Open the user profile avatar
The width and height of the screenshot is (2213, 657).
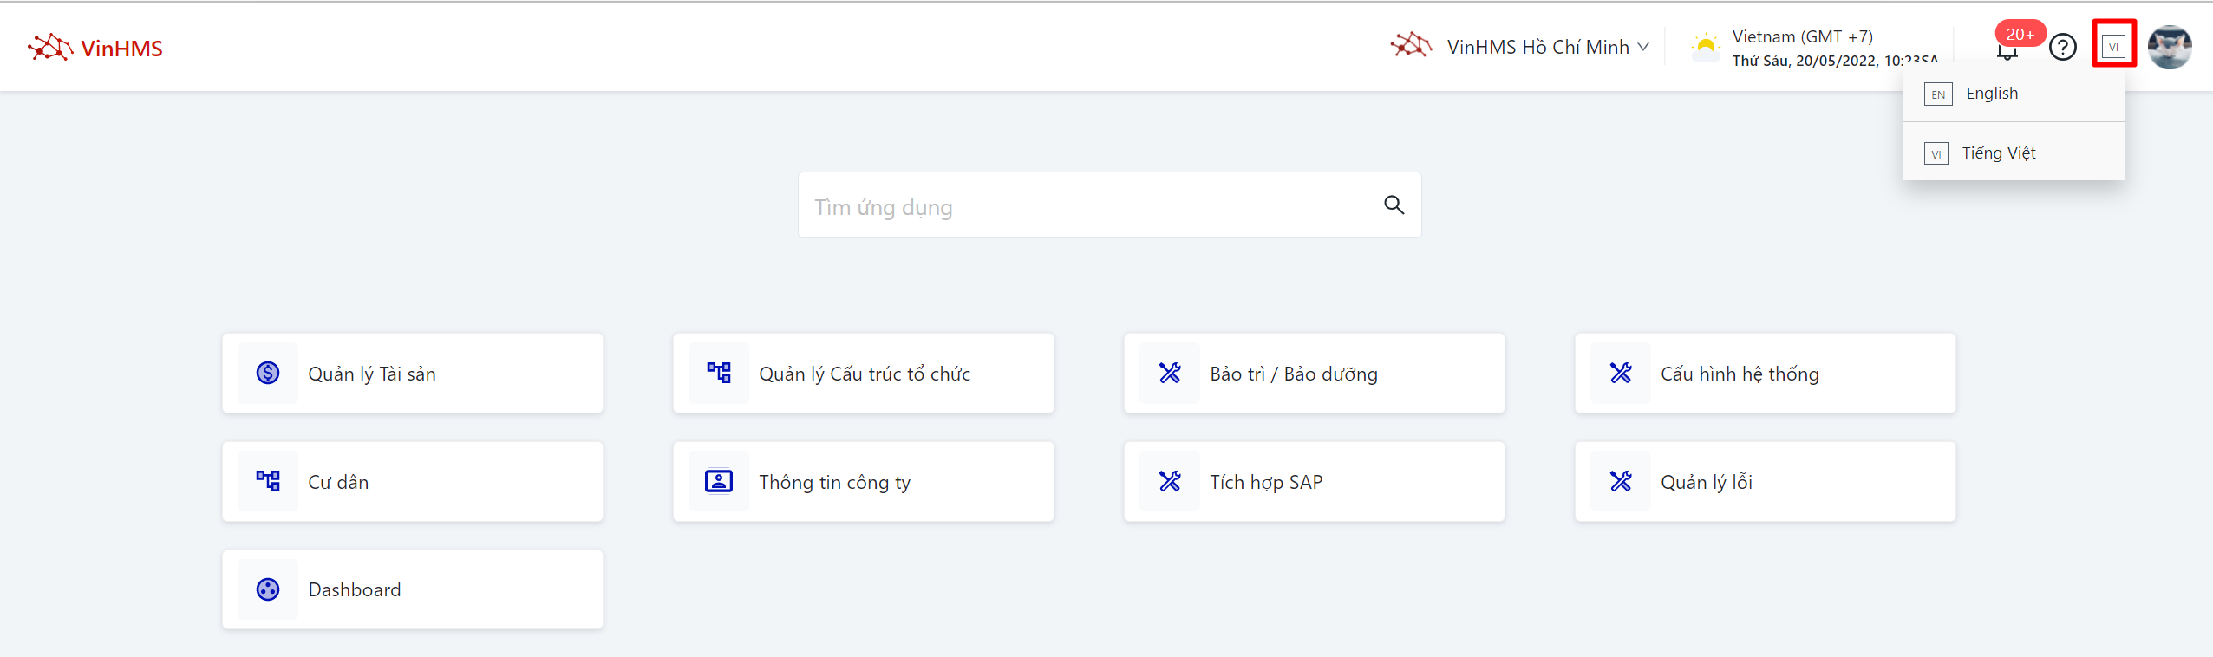pos(2170,47)
